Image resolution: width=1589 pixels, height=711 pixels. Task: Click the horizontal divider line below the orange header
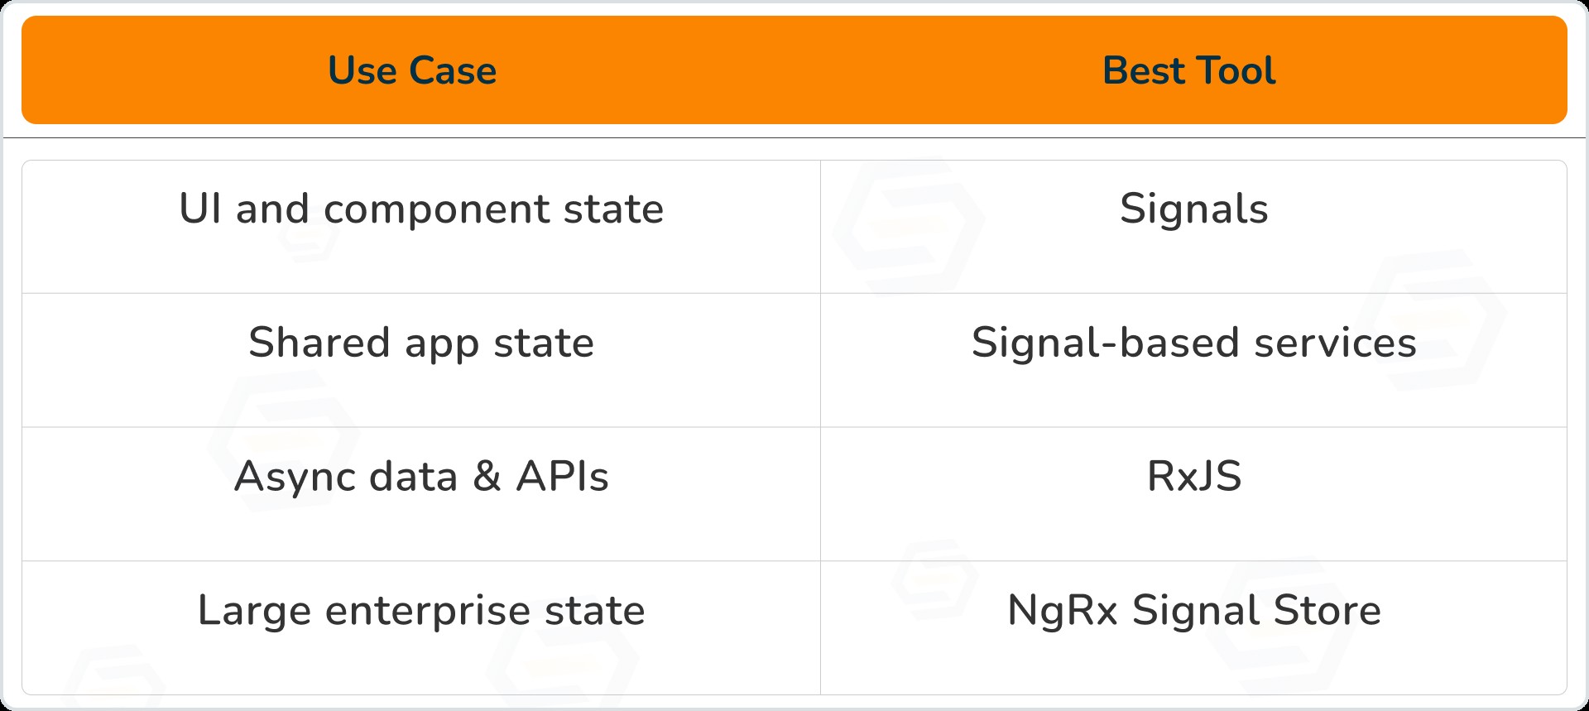pyautogui.click(x=794, y=137)
